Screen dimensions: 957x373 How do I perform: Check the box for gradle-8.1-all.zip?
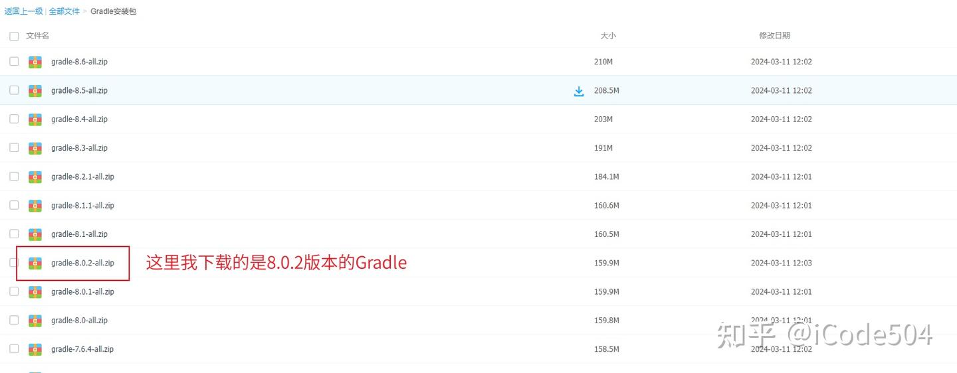pyautogui.click(x=14, y=234)
